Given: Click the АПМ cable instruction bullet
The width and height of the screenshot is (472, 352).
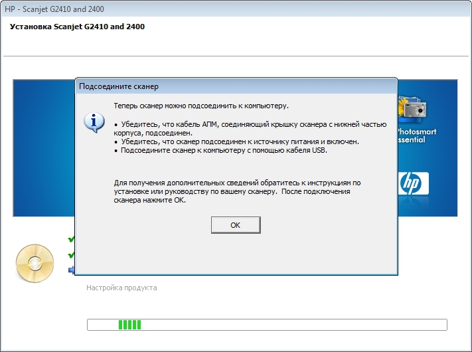Looking at the screenshot, I should tap(250, 129).
